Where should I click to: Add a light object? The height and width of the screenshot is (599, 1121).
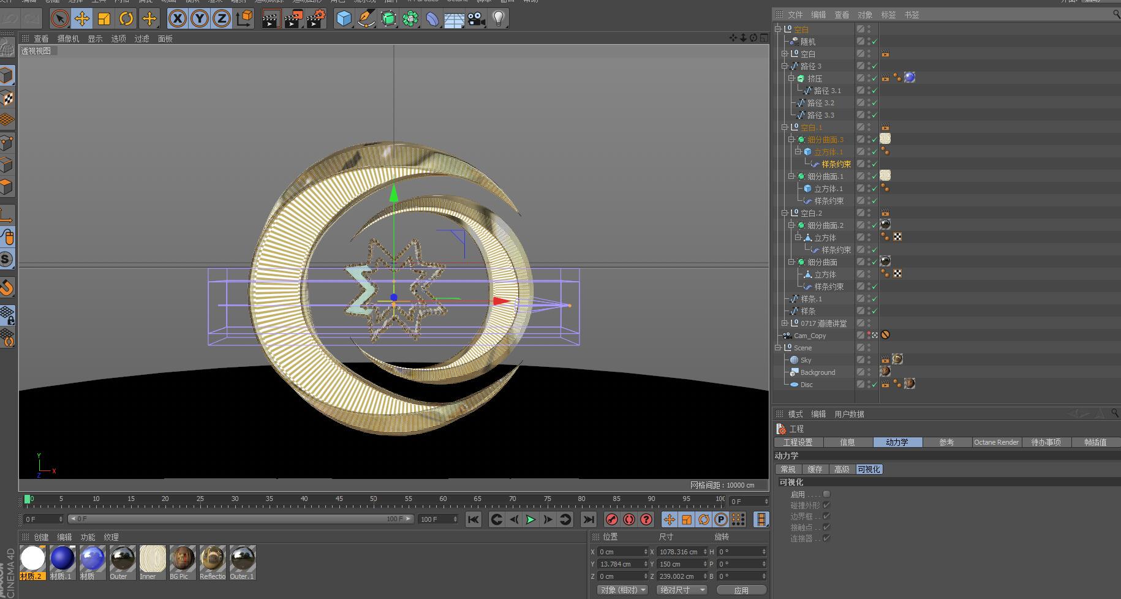pos(499,19)
